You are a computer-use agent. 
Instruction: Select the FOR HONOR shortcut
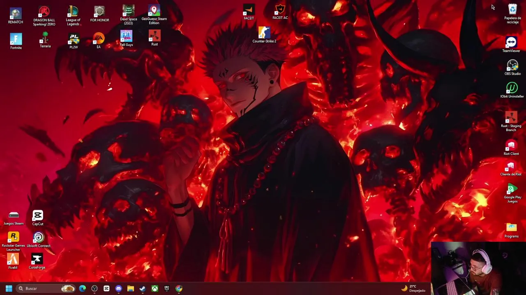click(x=99, y=14)
